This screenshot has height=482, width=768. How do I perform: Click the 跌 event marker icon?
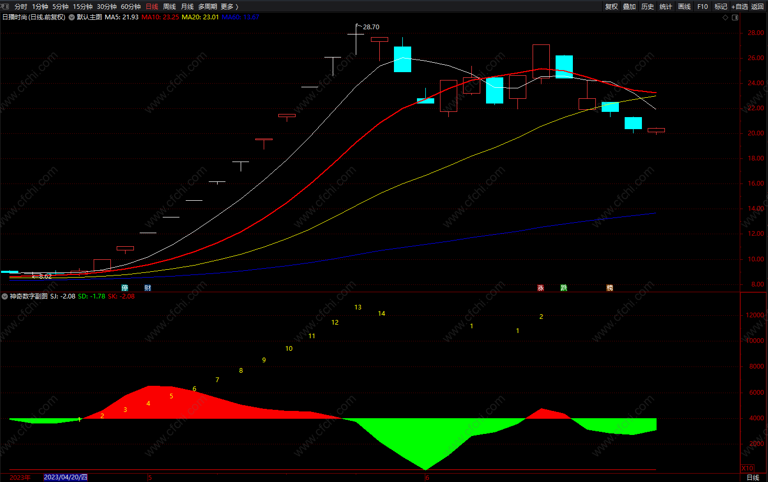coord(563,288)
